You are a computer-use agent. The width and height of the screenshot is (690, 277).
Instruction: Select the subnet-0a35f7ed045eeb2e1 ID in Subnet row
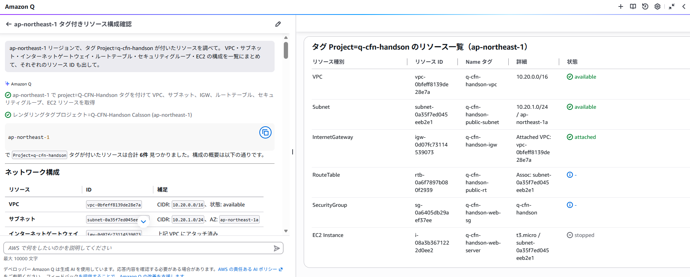(431, 114)
